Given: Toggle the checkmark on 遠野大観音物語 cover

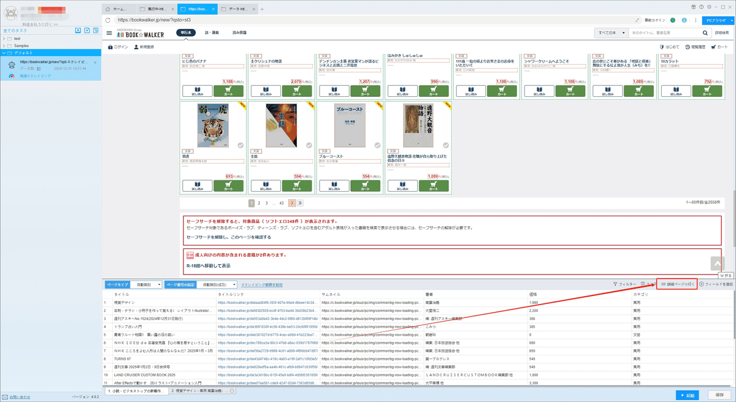Looking at the screenshot, I should click(446, 145).
